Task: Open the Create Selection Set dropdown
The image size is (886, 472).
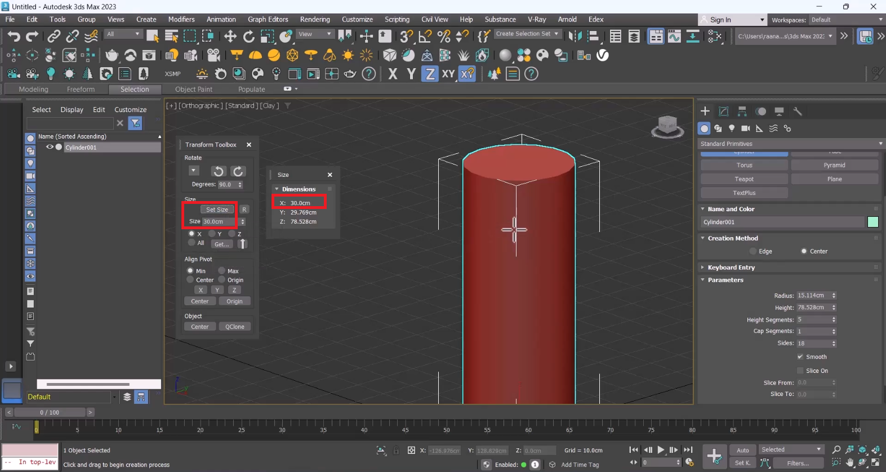Action: click(527, 34)
